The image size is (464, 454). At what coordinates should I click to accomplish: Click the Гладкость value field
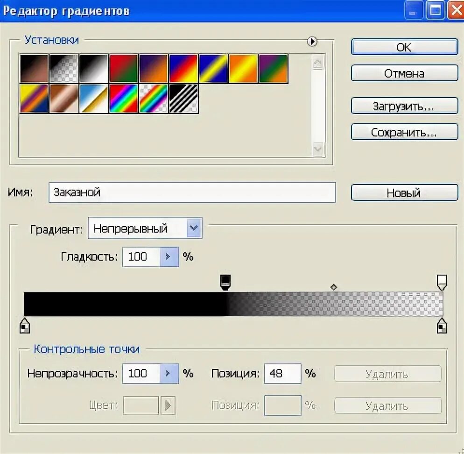(141, 257)
